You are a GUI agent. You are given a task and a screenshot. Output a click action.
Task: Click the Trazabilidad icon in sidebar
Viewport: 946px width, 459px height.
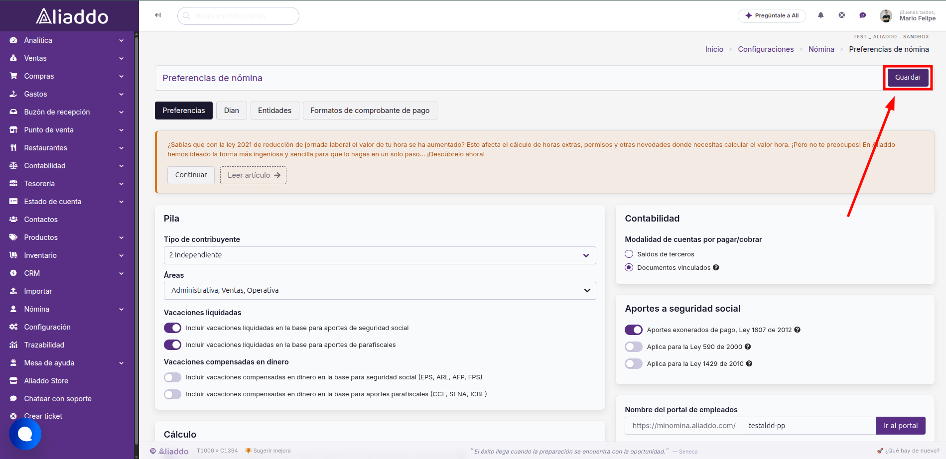(x=13, y=345)
